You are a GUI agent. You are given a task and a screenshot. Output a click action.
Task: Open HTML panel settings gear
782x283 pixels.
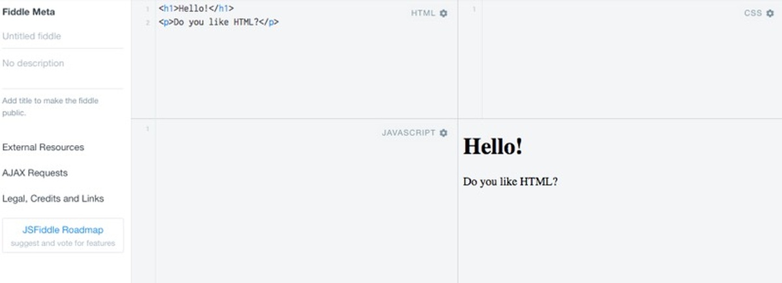pos(444,13)
